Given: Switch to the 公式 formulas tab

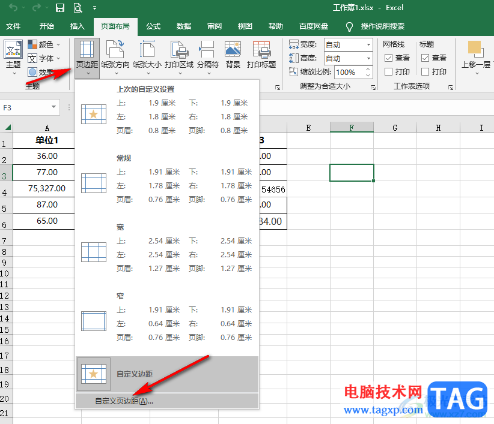Looking at the screenshot, I should coord(153,26).
